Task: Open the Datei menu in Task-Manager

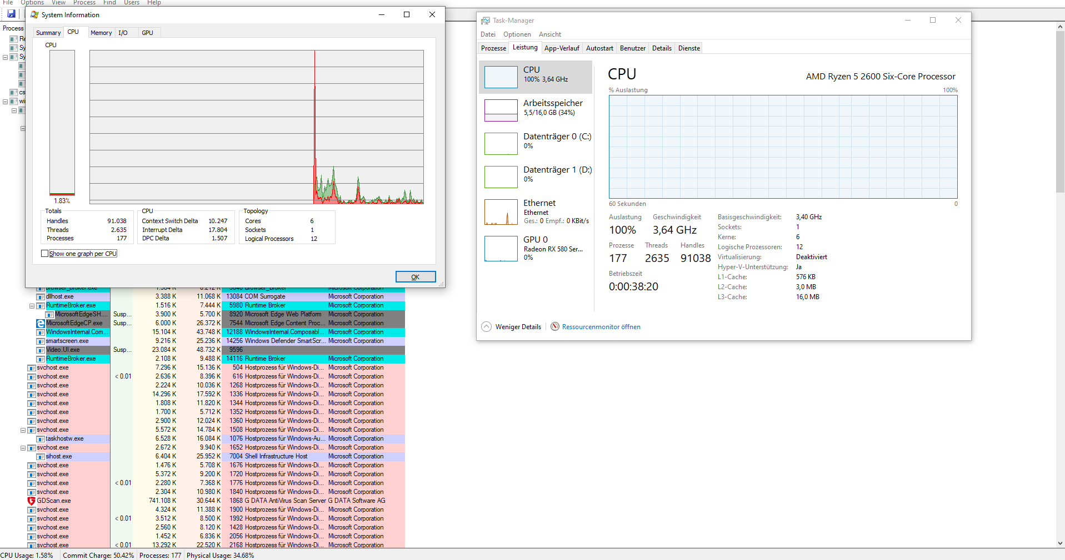Action: [x=488, y=34]
